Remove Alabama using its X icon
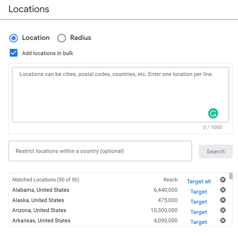238x236 pixels. [x=223, y=190]
